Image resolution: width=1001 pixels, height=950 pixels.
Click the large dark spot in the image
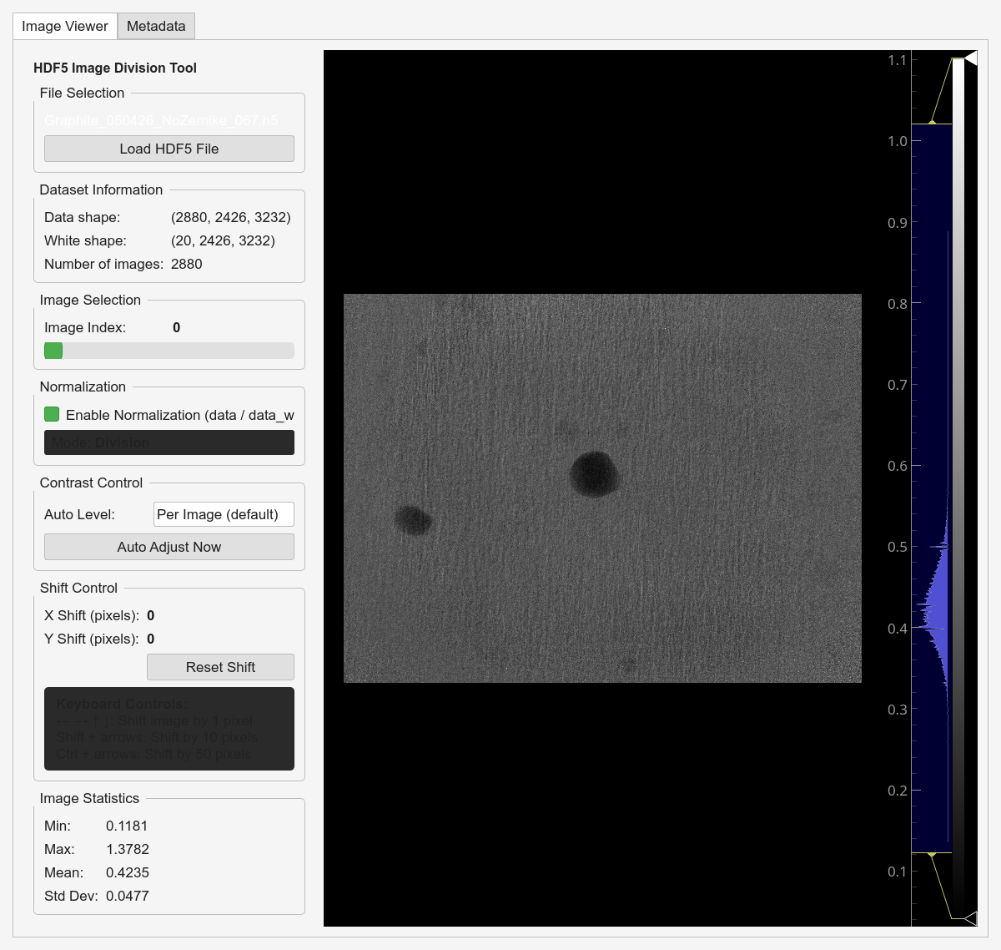coord(594,474)
